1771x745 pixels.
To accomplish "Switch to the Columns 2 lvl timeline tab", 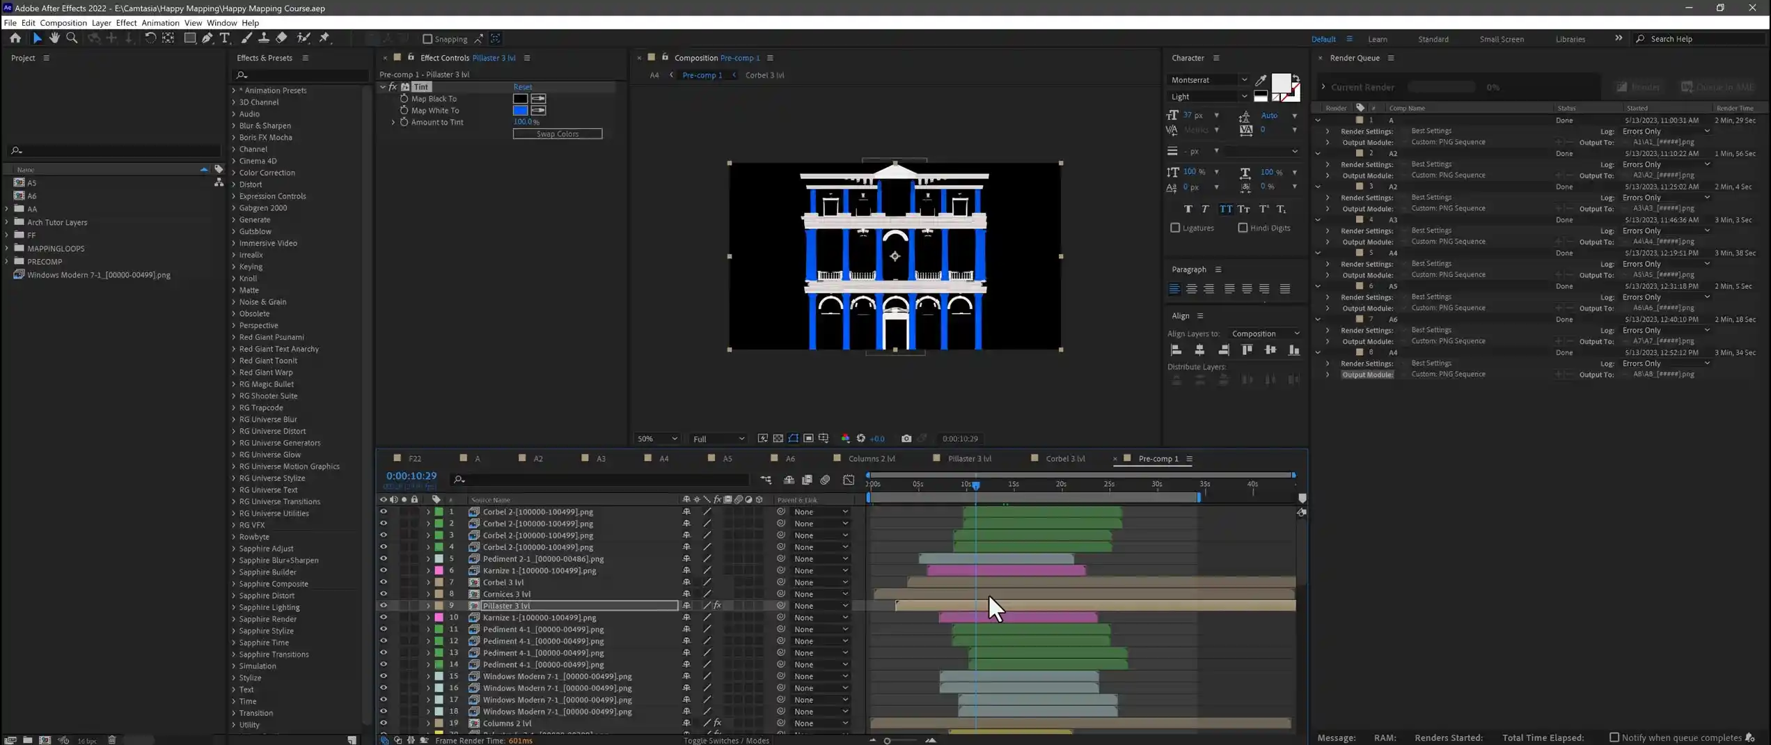I will coord(872,459).
